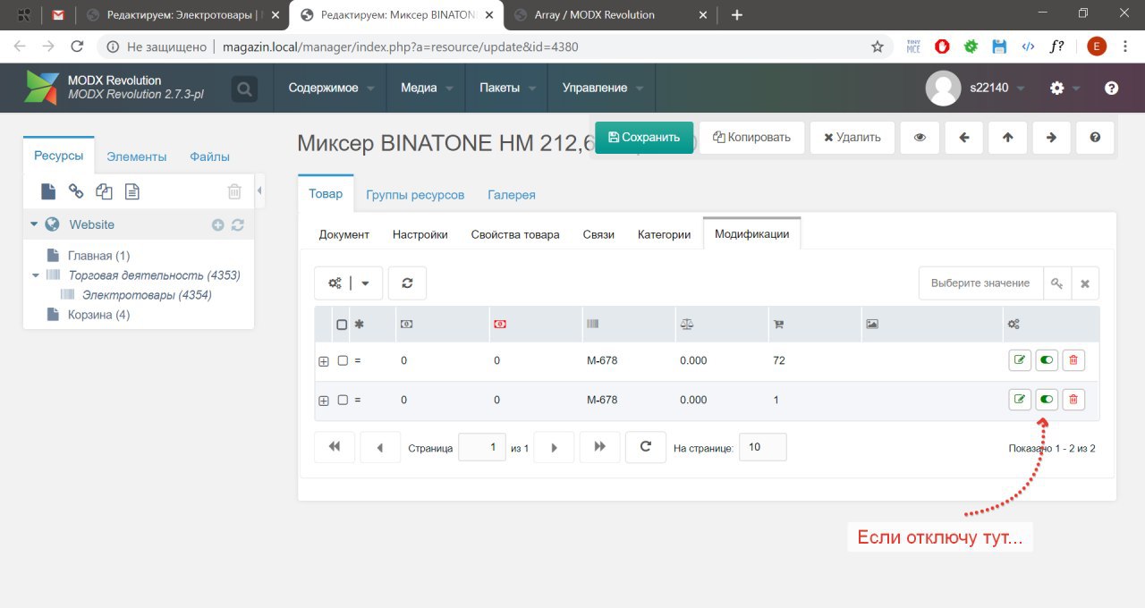The width and height of the screenshot is (1145, 608).
Task: Open the bulk actions gear dropdown
Action: click(x=349, y=283)
